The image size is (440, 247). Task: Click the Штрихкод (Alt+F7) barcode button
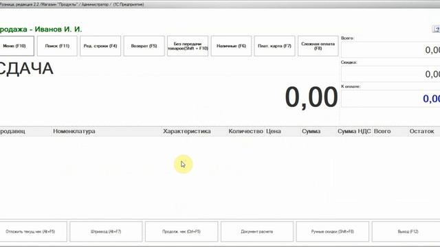point(106,232)
